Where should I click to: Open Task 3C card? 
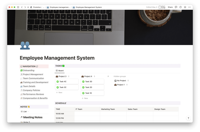pos(67,87)
